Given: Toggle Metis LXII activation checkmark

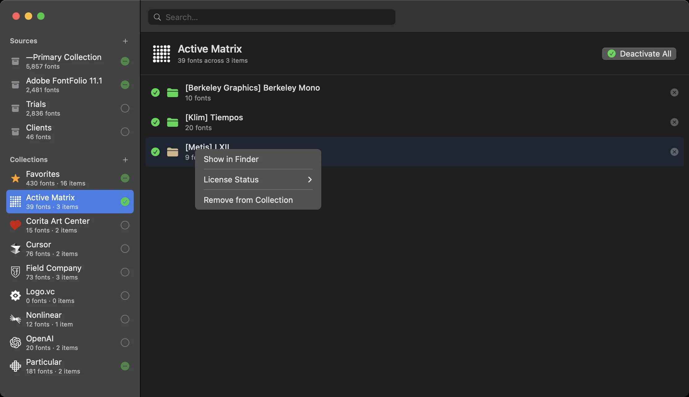Looking at the screenshot, I should 155,152.
